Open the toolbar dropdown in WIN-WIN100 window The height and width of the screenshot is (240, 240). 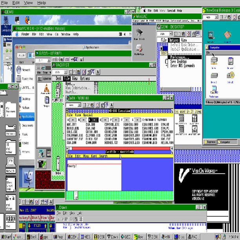(x=79, y=105)
